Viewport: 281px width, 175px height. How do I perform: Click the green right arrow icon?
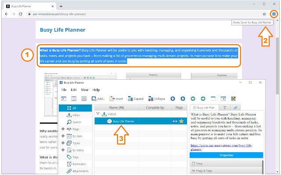click(203, 98)
